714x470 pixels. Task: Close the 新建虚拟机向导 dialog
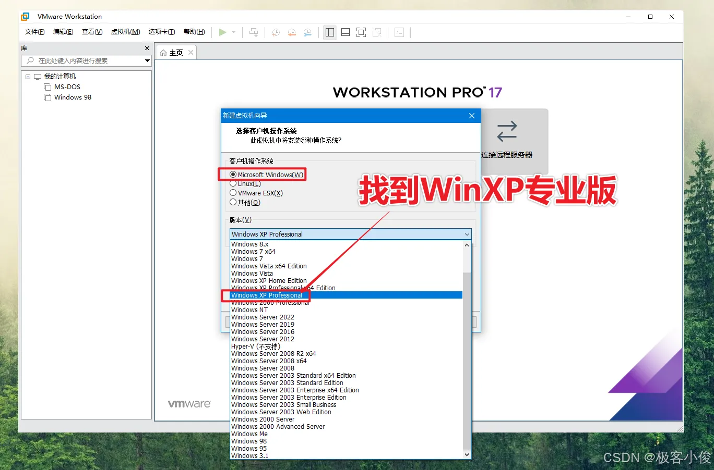point(472,116)
